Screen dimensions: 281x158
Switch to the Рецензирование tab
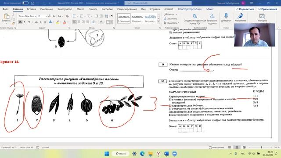pyautogui.click(x=127, y=9)
